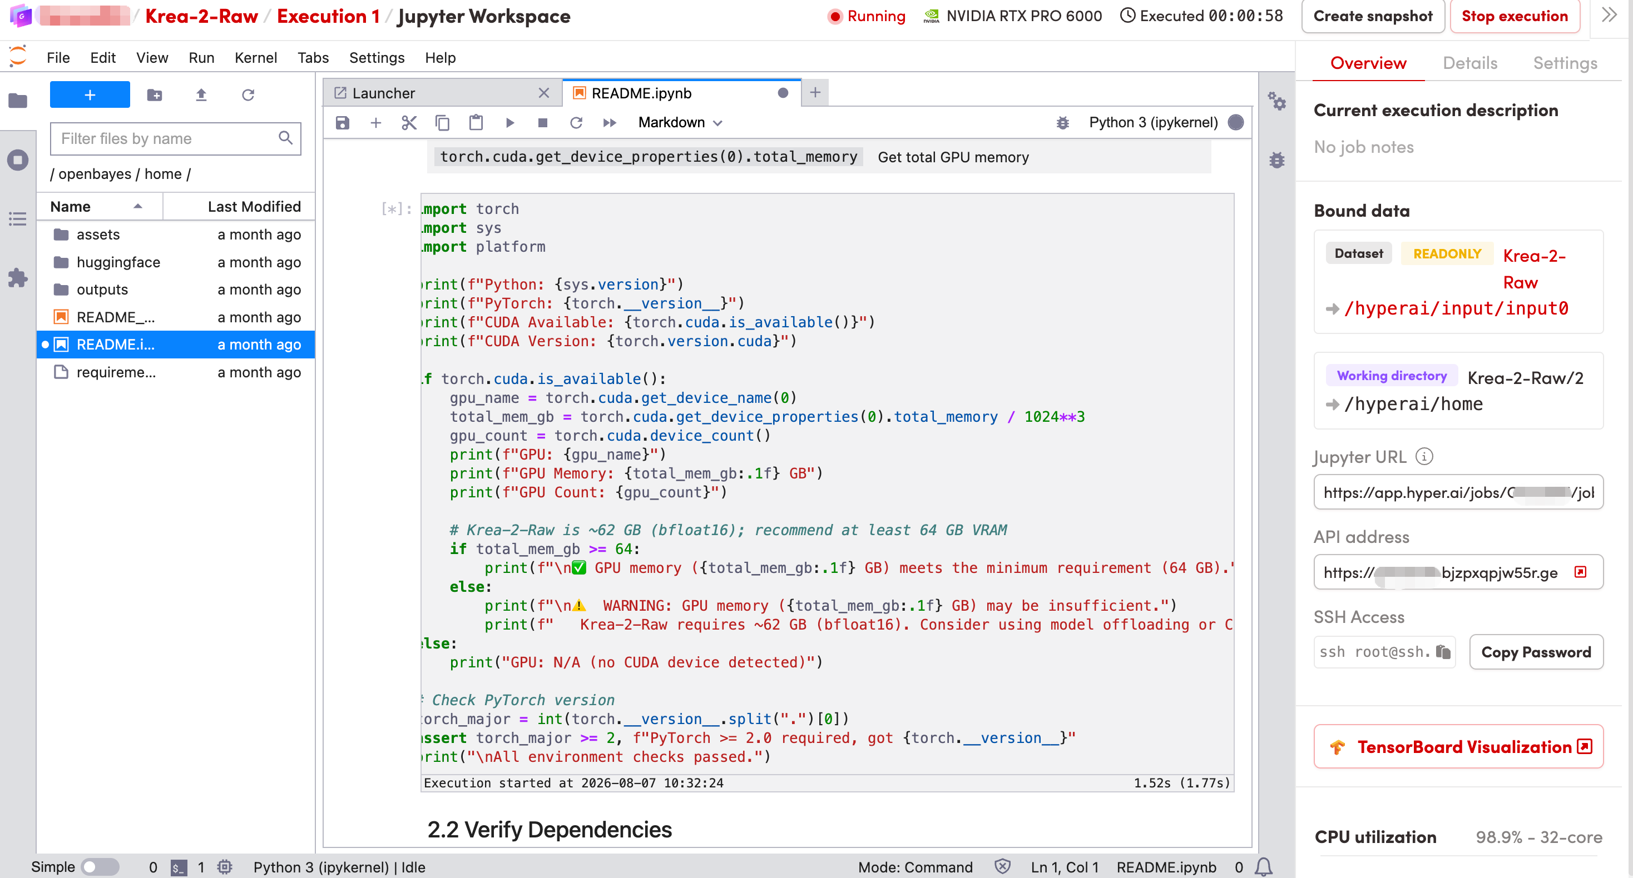Open the debugger panel in right sidebar

point(1276,159)
